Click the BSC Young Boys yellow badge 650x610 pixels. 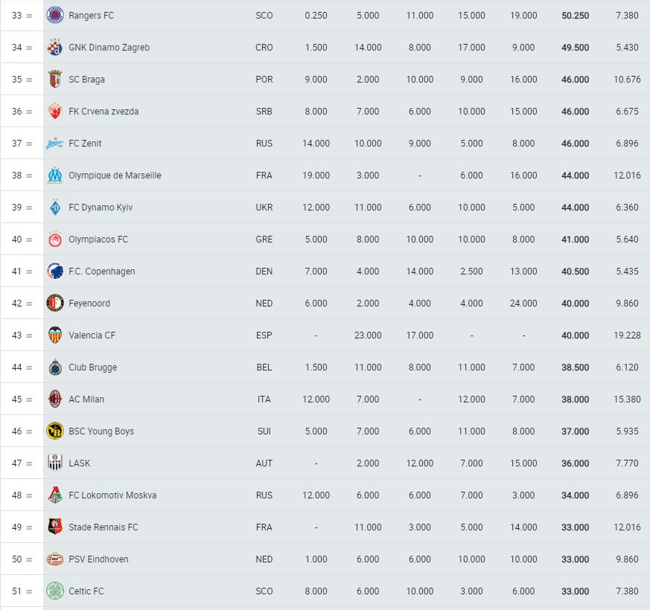54,431
